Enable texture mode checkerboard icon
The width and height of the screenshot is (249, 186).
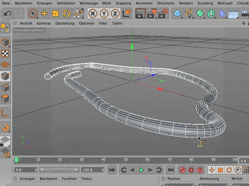coord(5,53)
